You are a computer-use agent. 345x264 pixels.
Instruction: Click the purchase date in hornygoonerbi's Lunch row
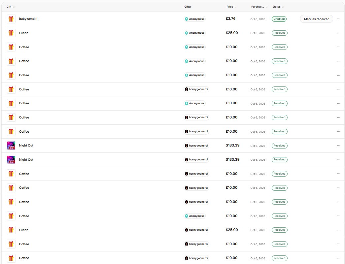click(258, 230)
